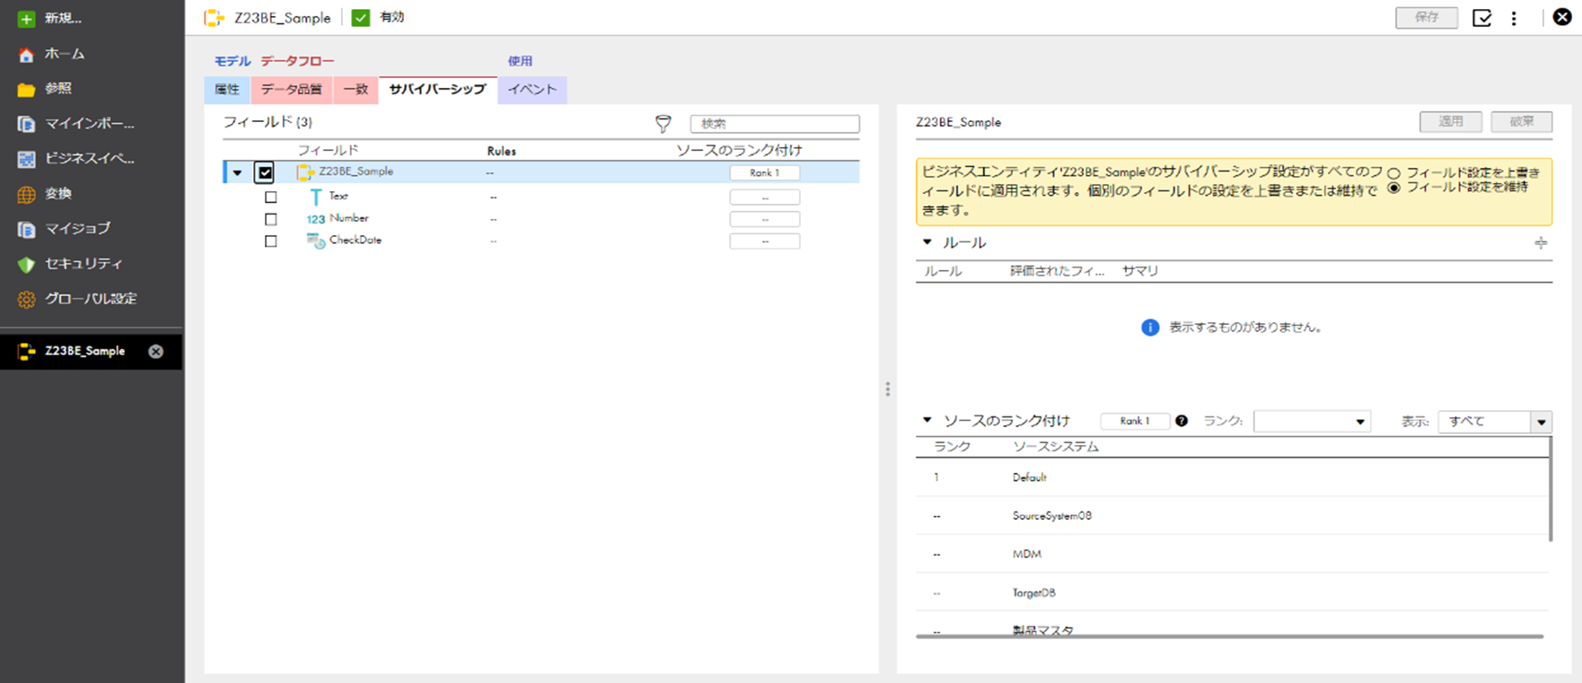Add a rule with the plus icon
Image resolution: width=1582 pixels, height=683 pixels.
tap(1541, 242)
